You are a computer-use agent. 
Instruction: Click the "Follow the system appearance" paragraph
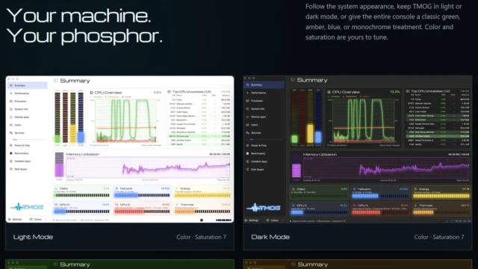[384, 22]
